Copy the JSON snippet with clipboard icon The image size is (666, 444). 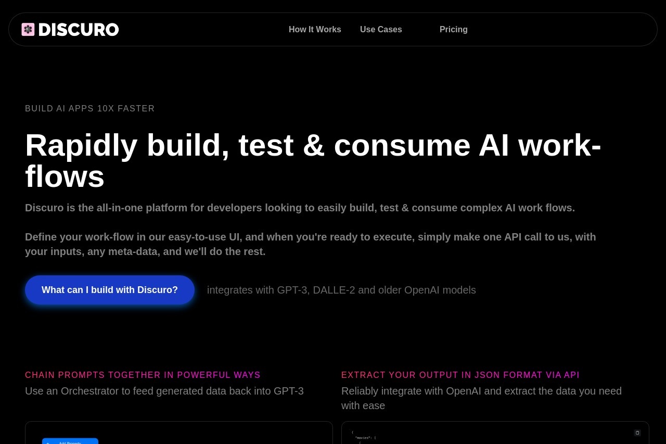point(637,433)
